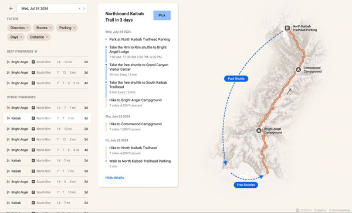The image size is (352, 213).
Task: Select Kaibab North Rim 14/7 mi 2d itinerary
Action: click(48, 160)
